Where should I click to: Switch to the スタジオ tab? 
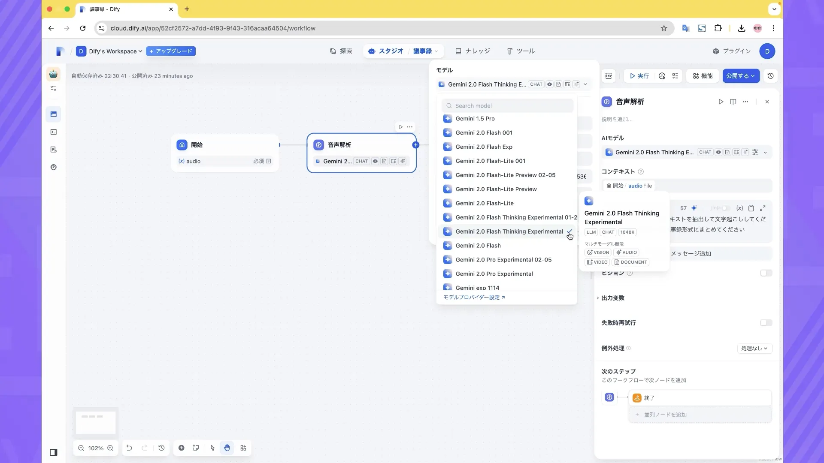[x=386, y=51]
